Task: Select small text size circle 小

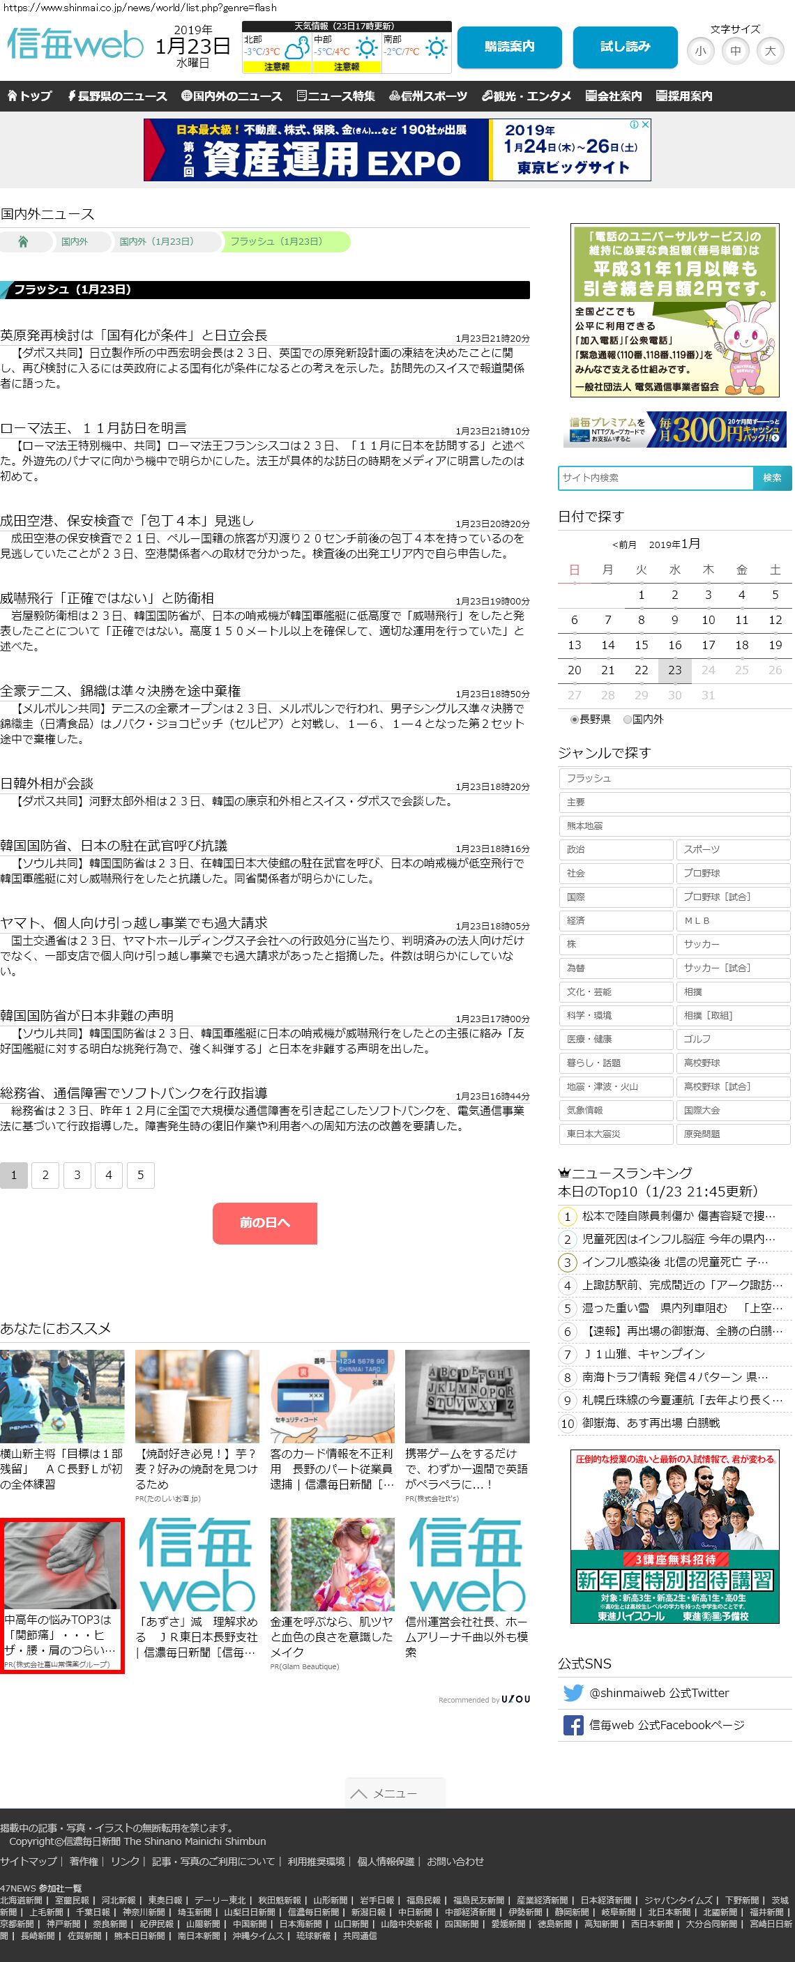Action: pos(700,51)
